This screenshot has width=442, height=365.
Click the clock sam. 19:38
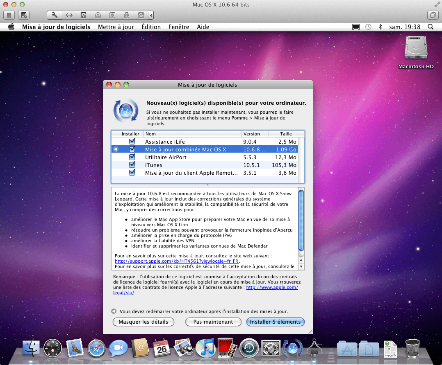tap(405, 27)
